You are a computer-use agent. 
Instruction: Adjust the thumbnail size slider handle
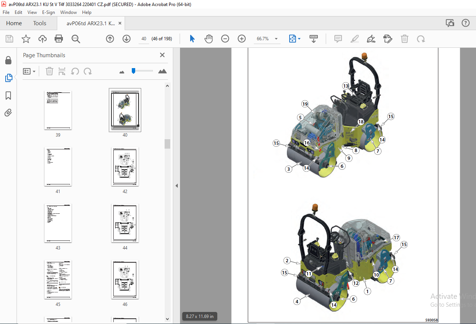[x=133, y=71]
